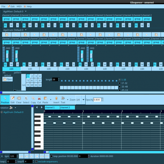Adjust the first AgsDrum volume slider
This screenshot has width=164, height=164.
(7, 56)
